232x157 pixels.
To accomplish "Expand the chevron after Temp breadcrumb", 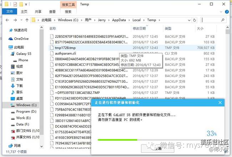I will pyautogui.click(x=159, y=20).
